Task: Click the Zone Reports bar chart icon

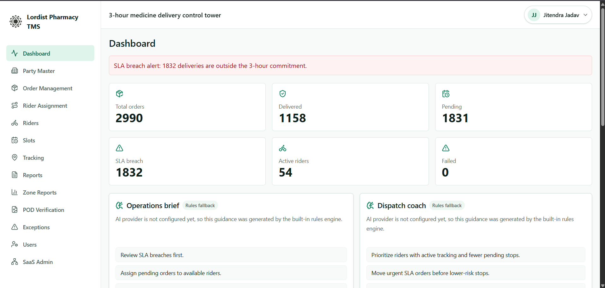Action: 15,192
